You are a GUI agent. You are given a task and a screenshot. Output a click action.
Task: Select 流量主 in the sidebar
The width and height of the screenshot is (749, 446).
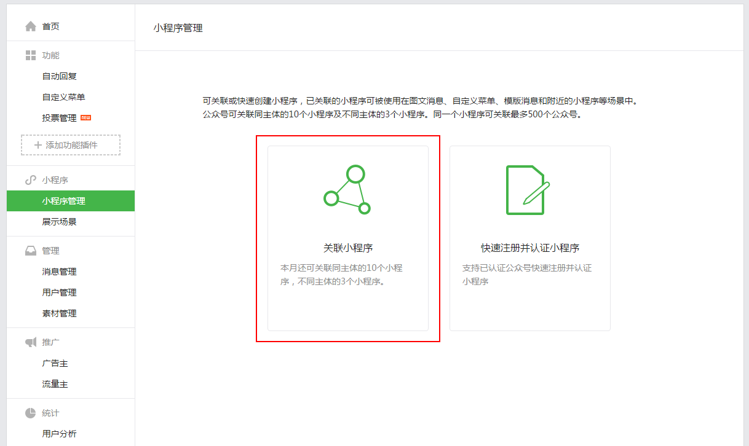(55, 384)
